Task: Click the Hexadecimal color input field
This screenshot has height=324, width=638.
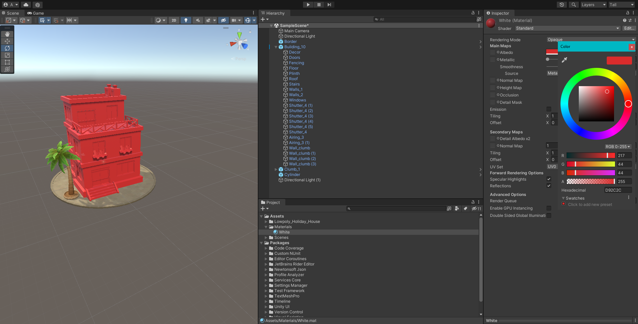Action: 618,190
